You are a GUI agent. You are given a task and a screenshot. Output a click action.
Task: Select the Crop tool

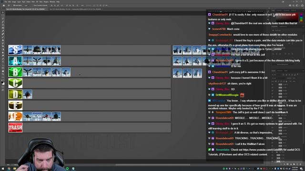pyautogui.click(x=3, y=25)
